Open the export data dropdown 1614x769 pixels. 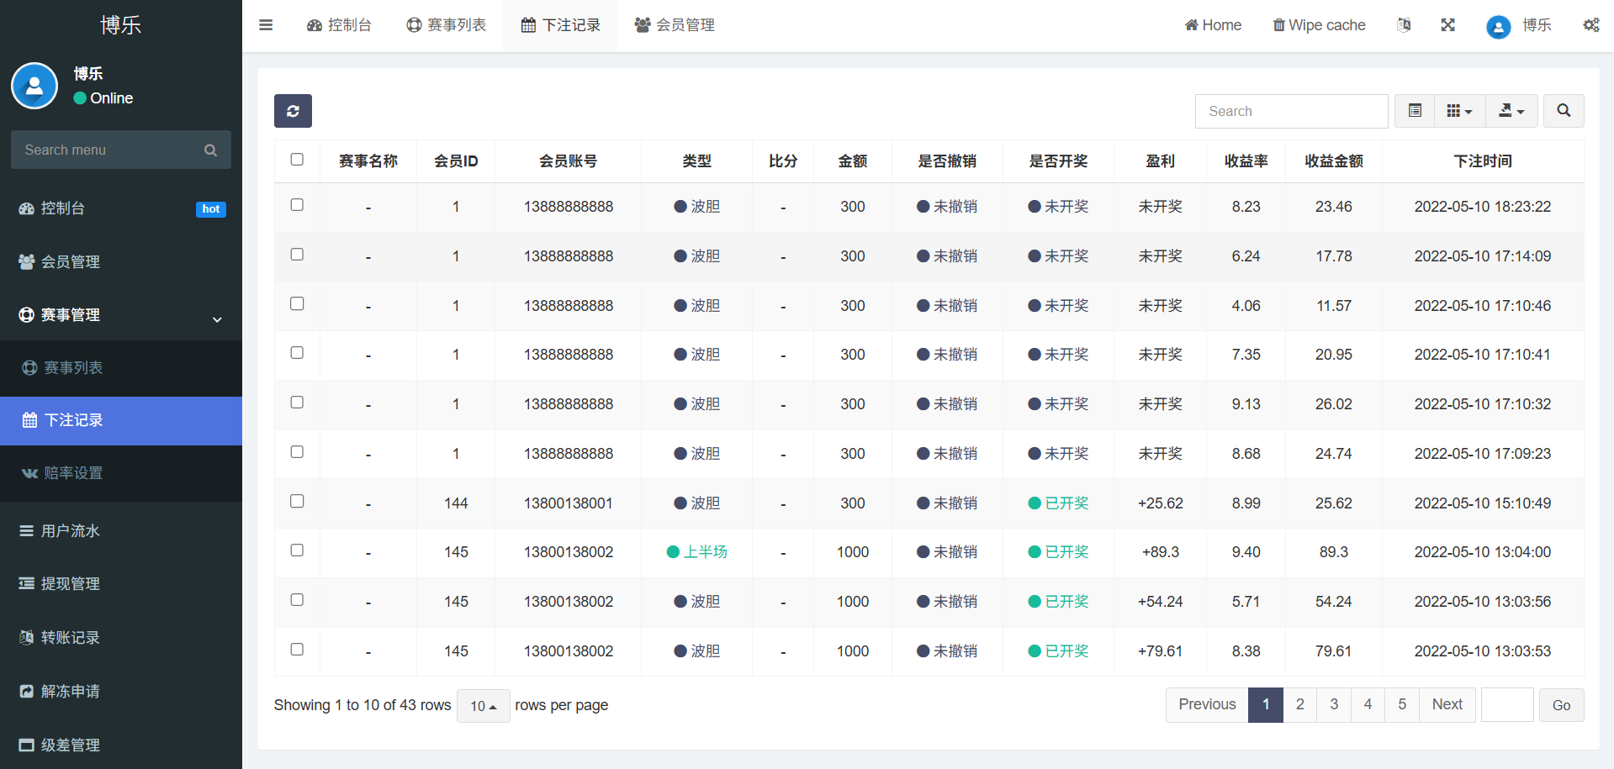[1511, 111]
